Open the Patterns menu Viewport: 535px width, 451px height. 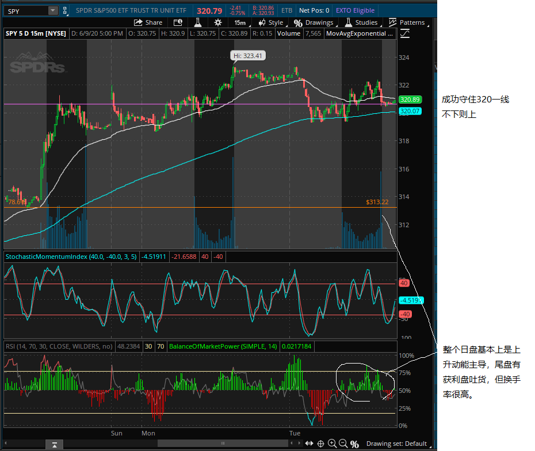[408, 22]
